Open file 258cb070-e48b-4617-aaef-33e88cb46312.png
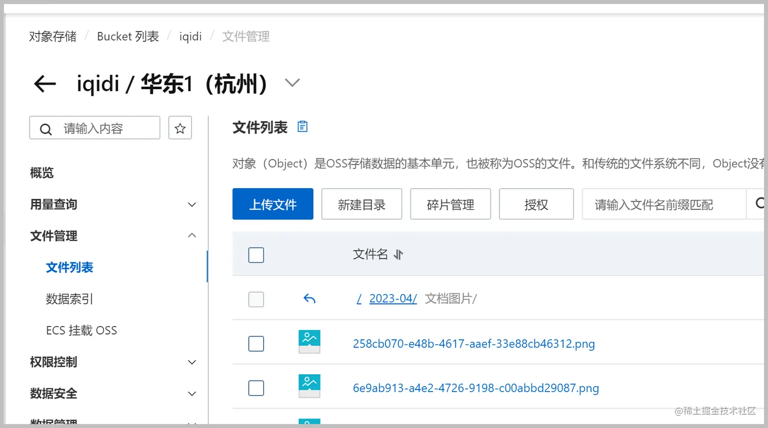768x428 pixels. click(x=474, y=344)
